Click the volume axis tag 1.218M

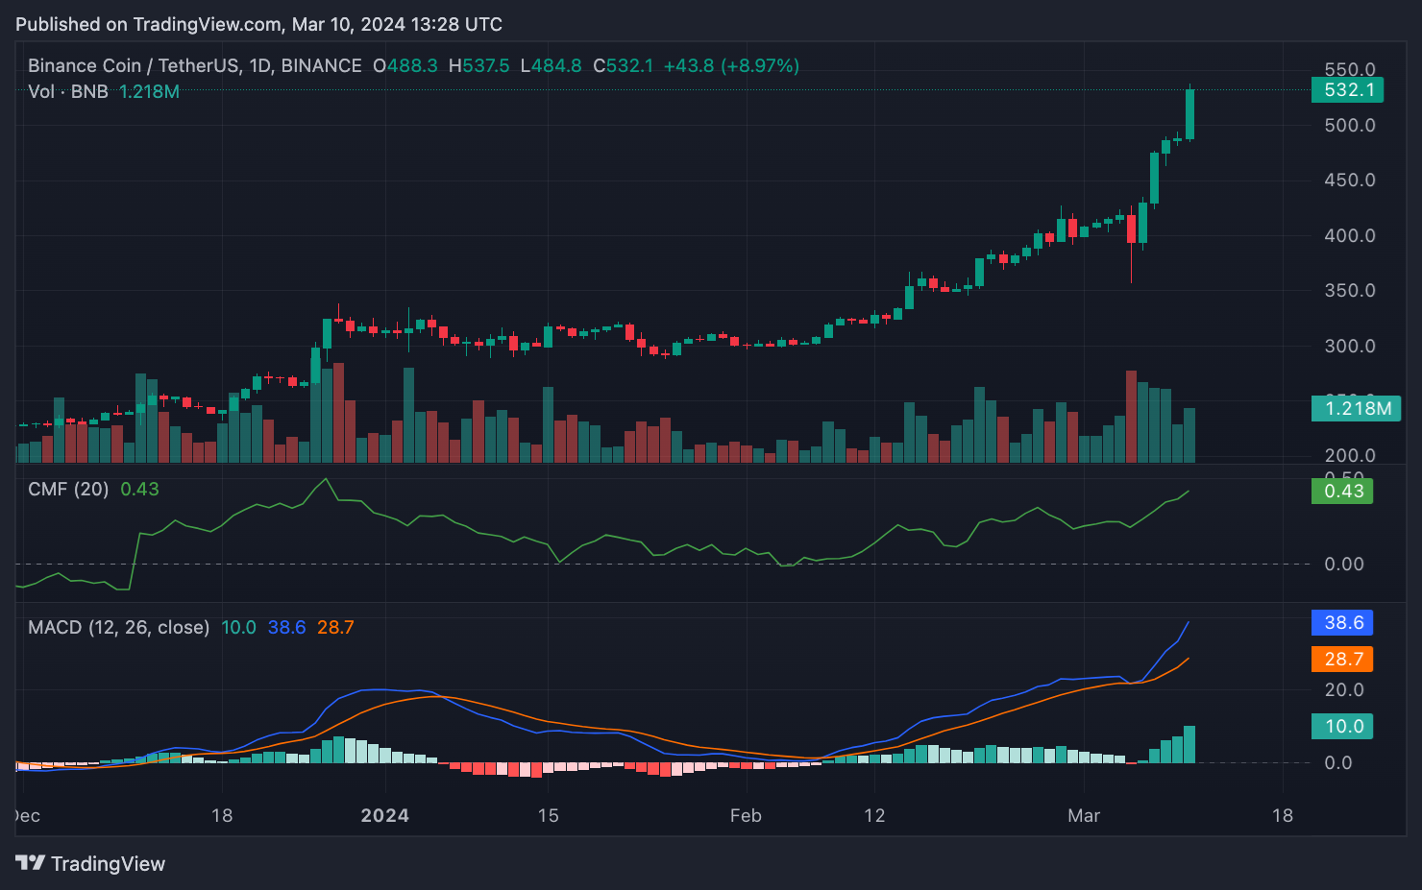click(x=1356, y=409)
